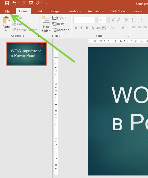Viewport: 148px width, 178px height.
Task: Click the Save icon in quick access toolbar
Action: (7, 3)
